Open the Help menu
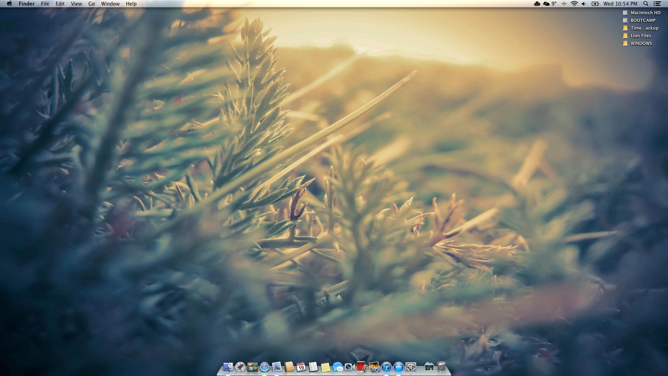 pyautogui.click(x=131, y=3)
